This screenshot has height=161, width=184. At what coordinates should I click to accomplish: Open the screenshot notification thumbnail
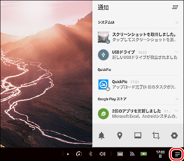coord(104,37)
